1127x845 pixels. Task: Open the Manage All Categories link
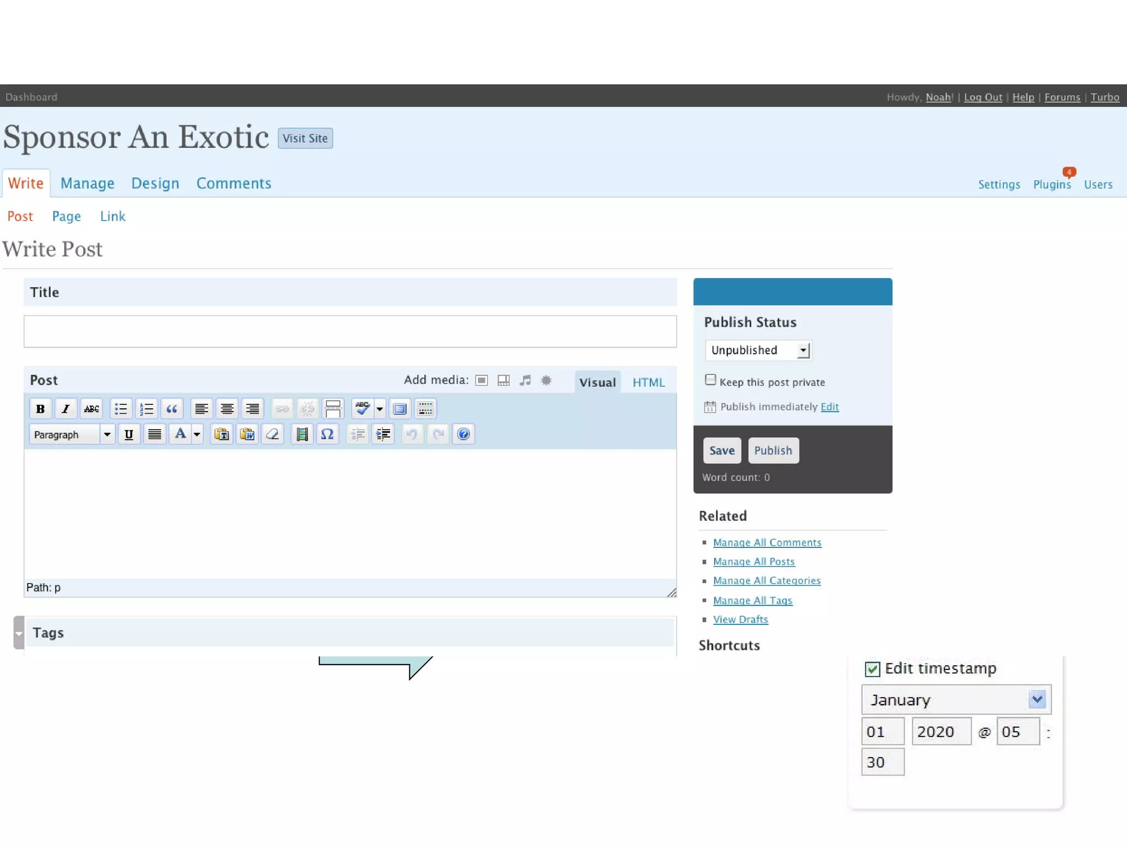click(767, 581)
